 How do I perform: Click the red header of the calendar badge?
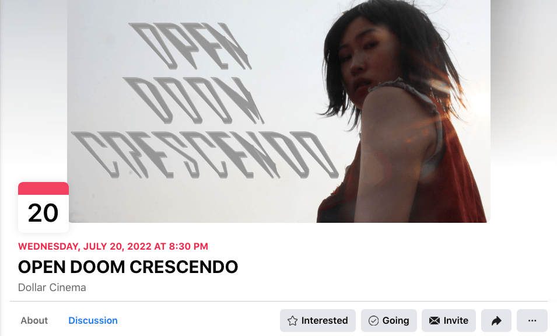click(x=43, y=188)
